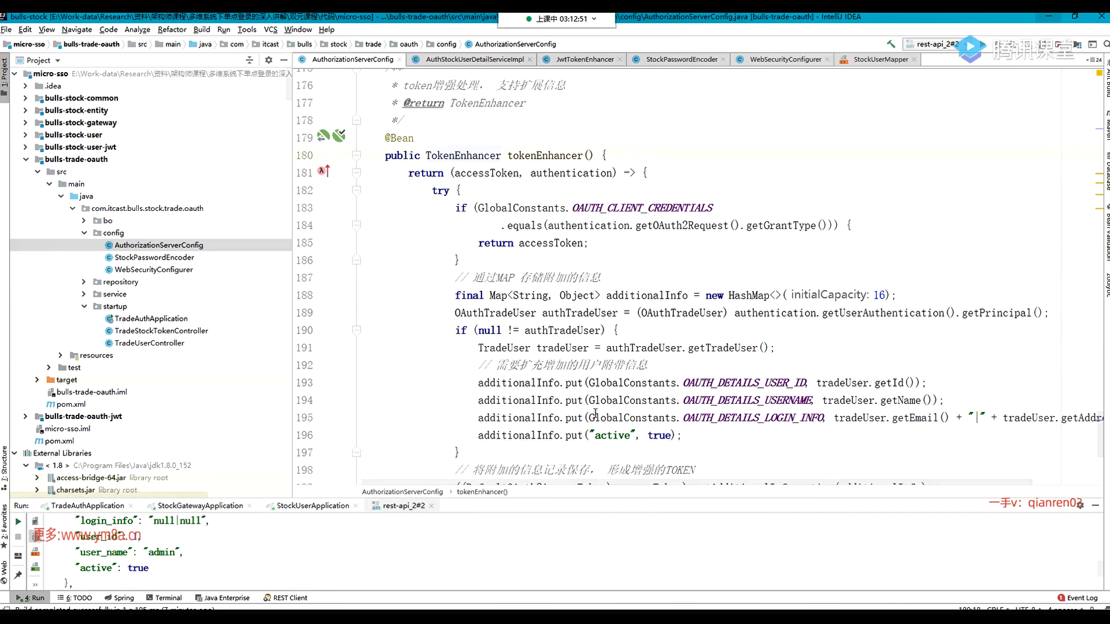Open the Refactor menu
1110x624 pixels.
tap(172, 29)
